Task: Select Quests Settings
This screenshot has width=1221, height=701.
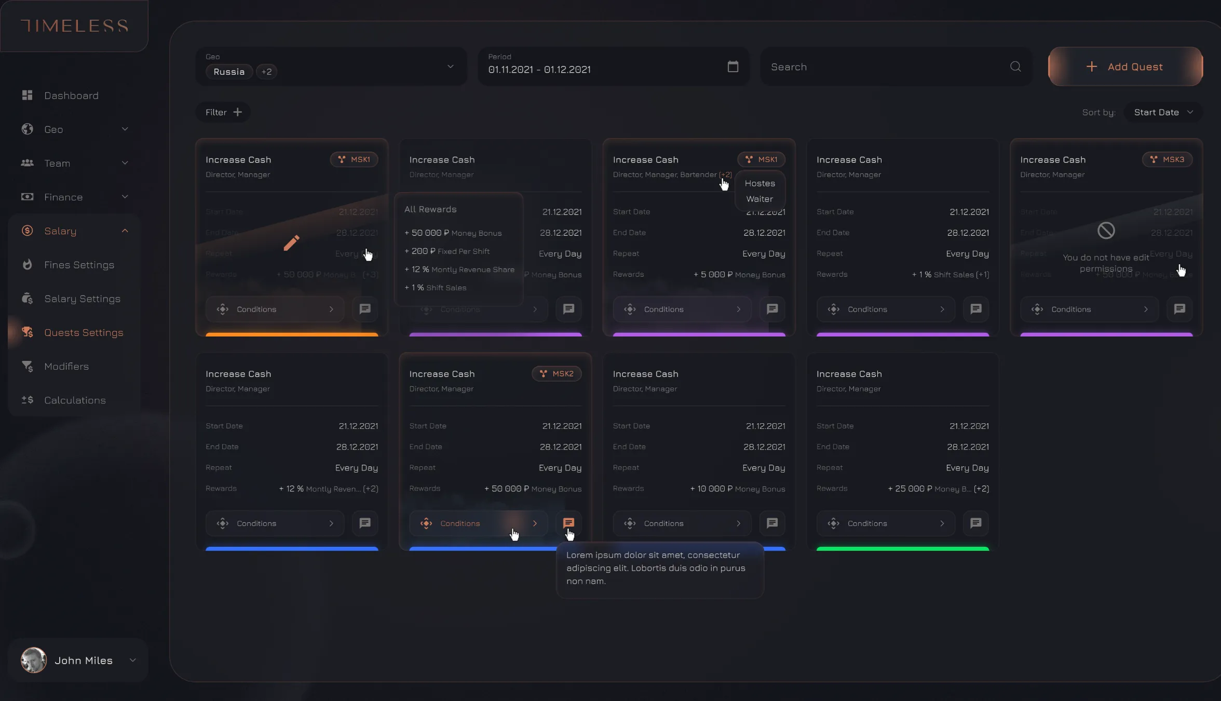Action: point(84,332)
